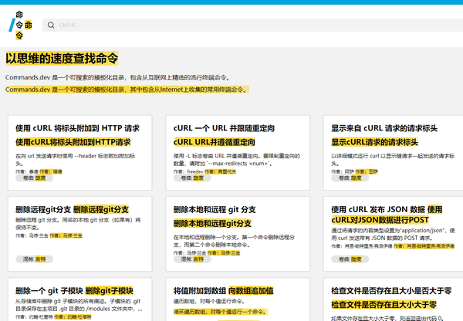Viewport: 463px width, 321px height.
Task: Open the '删除一个 git 子模块' card
Action: [80, 299]
